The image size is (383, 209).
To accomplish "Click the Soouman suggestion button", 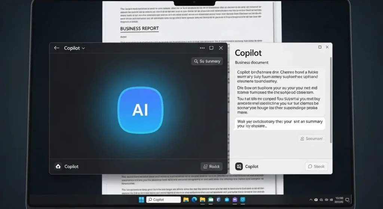I will 312,139.
